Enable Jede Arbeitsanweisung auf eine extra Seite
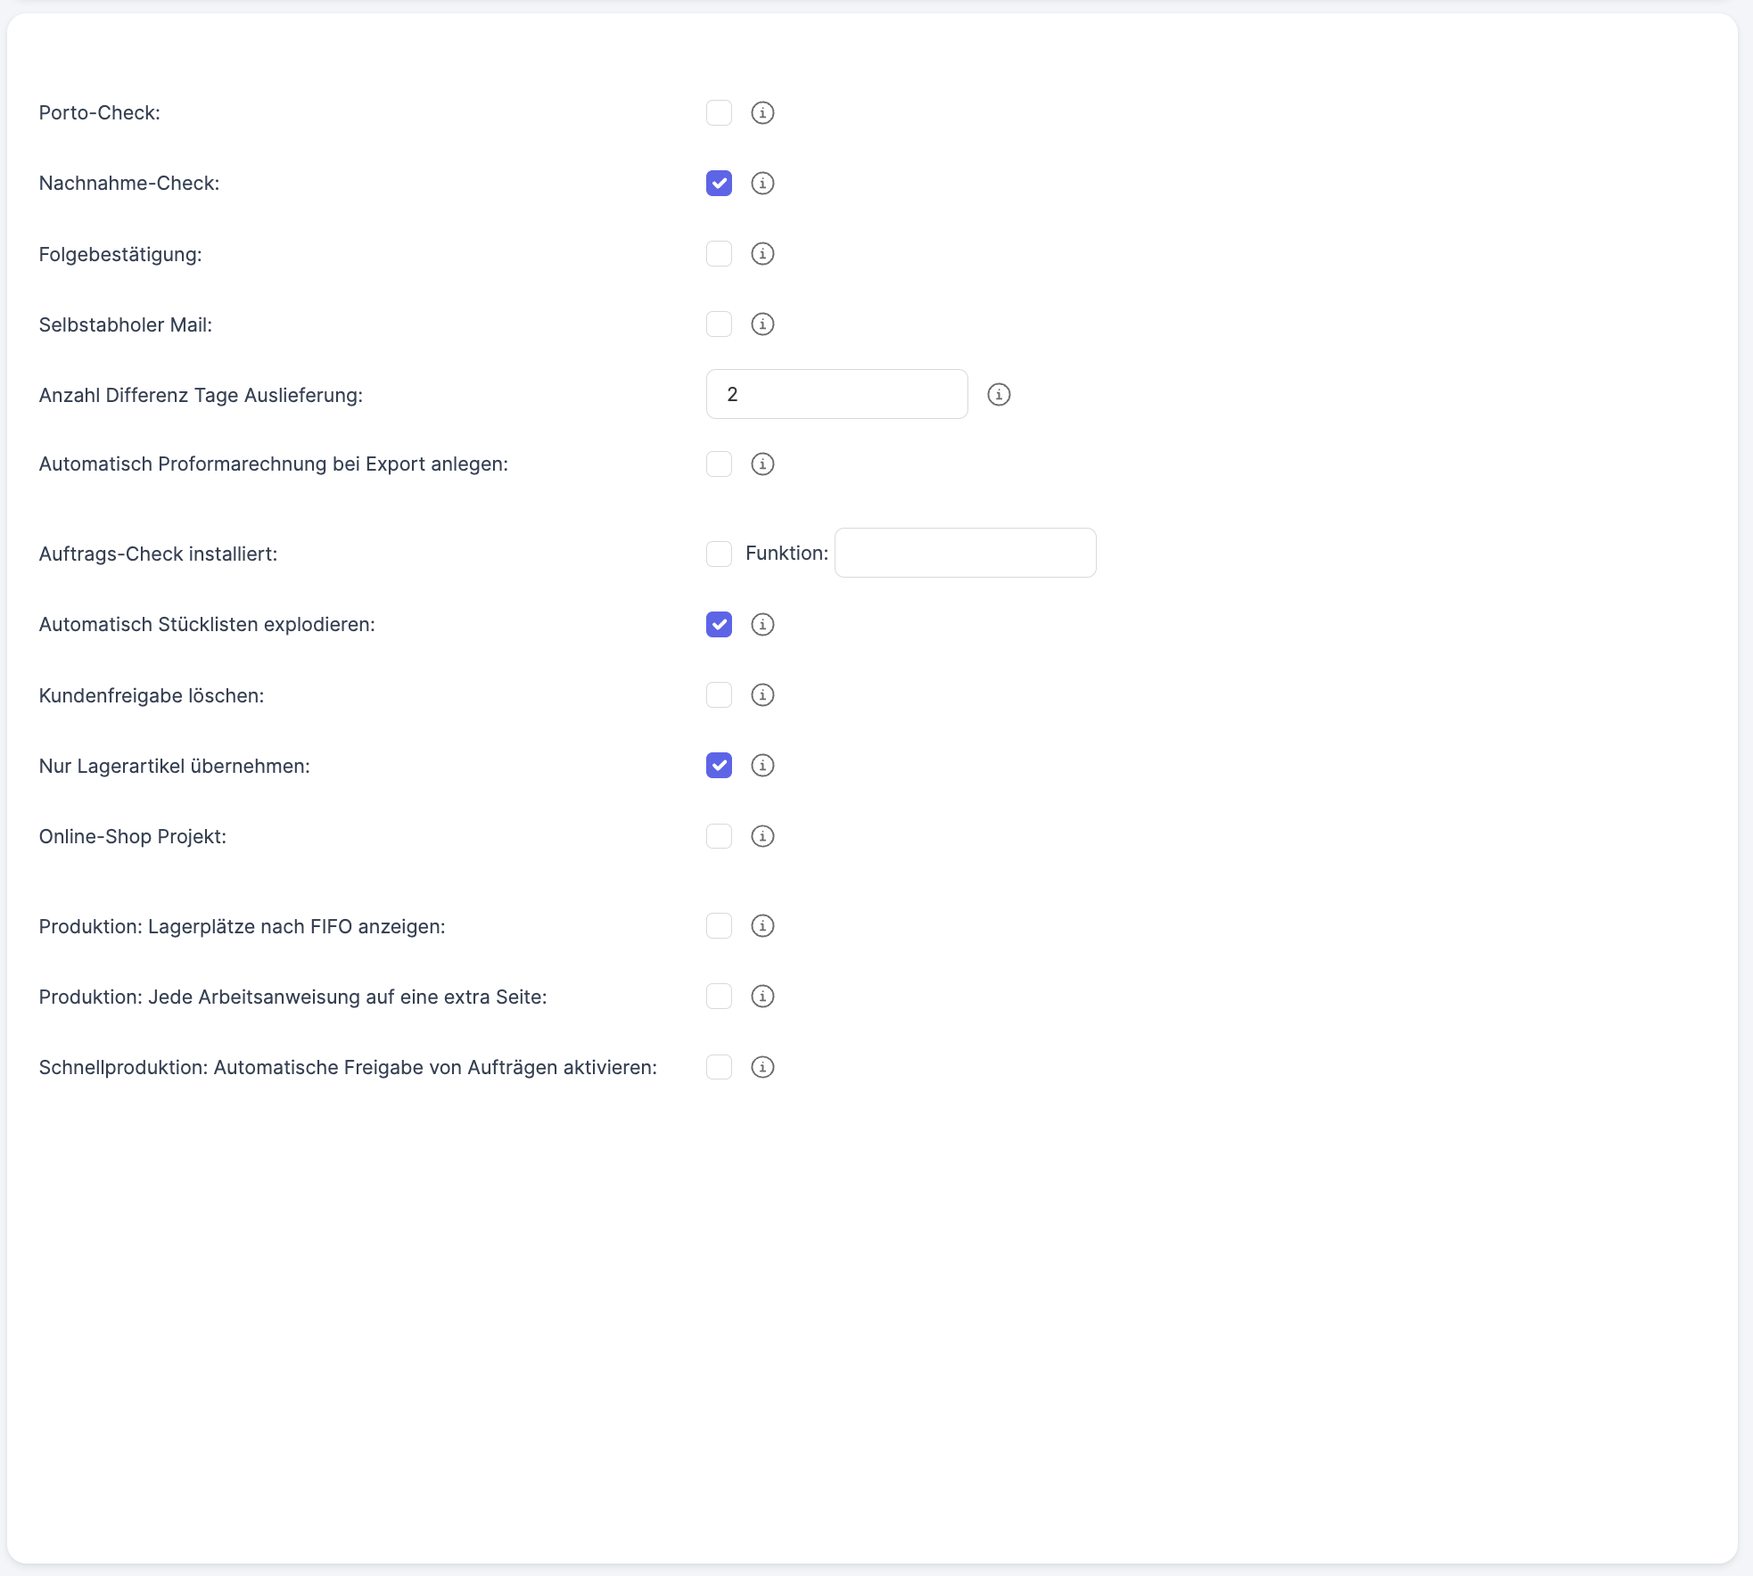Viewport: 1753px width, 1576px height. click(x=719, y=997)
